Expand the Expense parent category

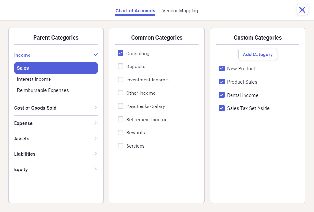[x=95, y=123]
